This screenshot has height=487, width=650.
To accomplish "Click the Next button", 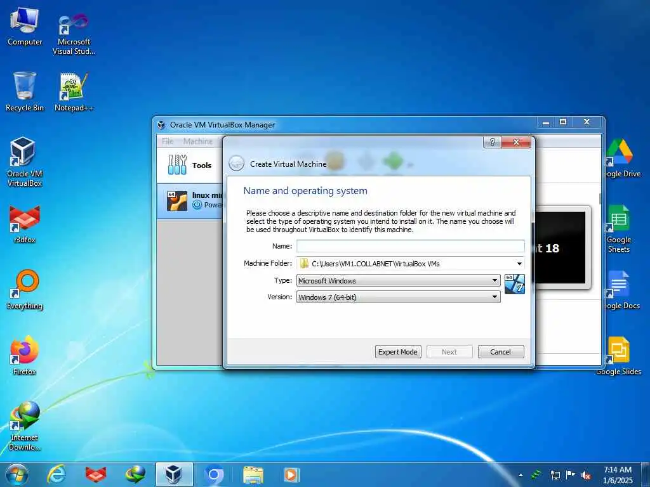I will click(x=449, y=351).
